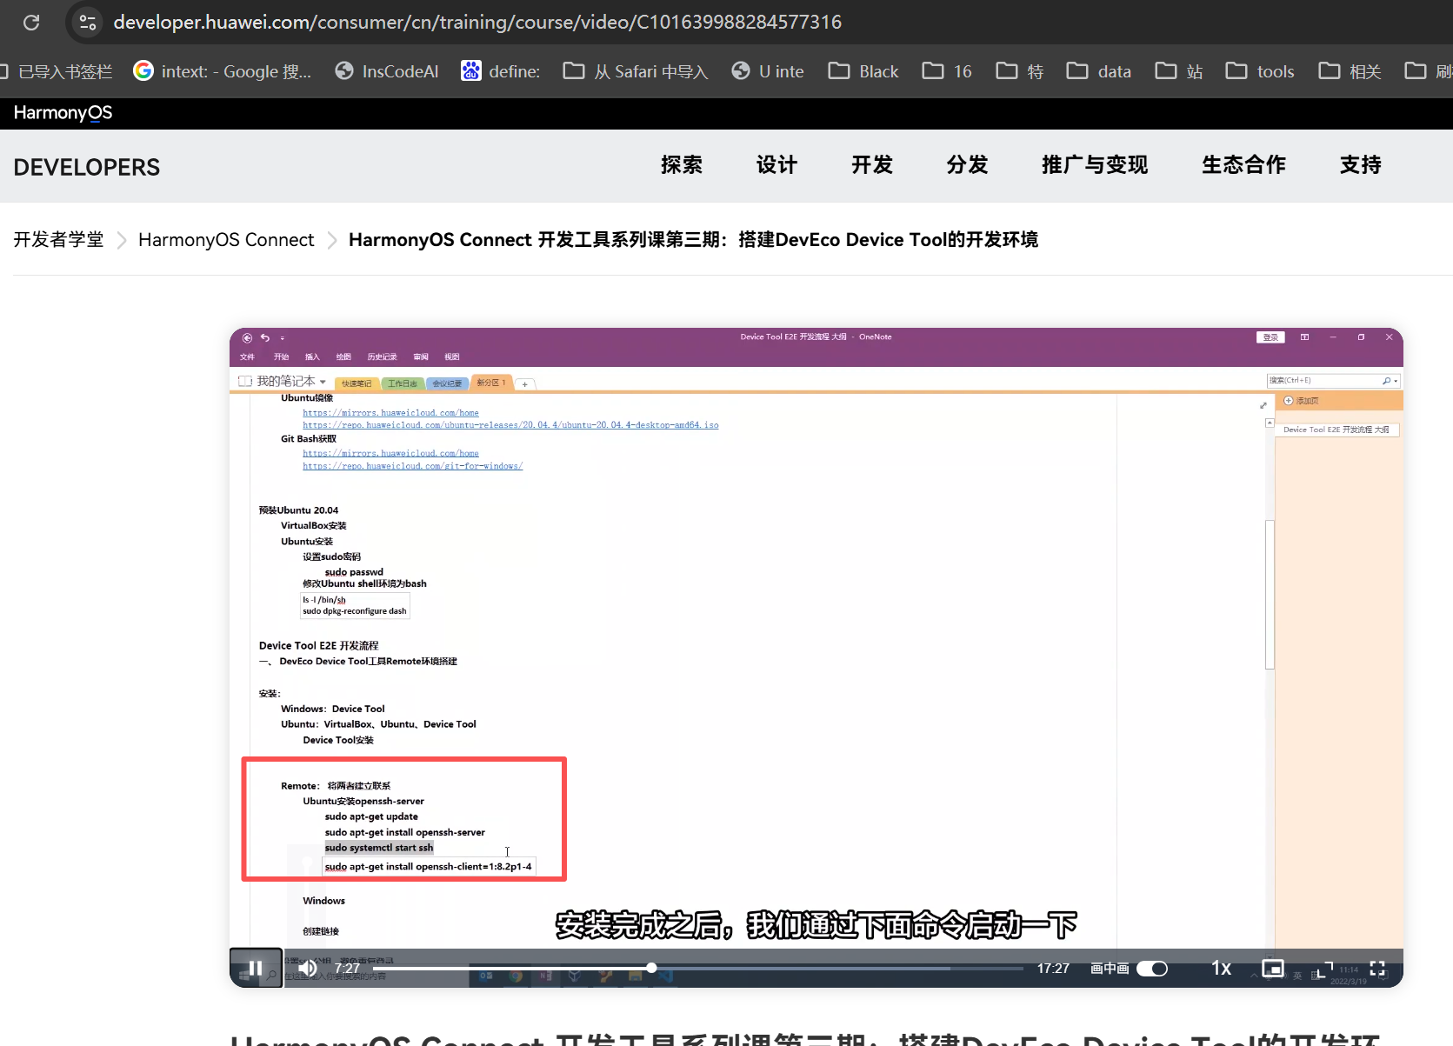Click the mirrors.huaweicloud.com/home link under Ubuntu
Screen dimensions: 1453x1046
click(x=390, y=413)
